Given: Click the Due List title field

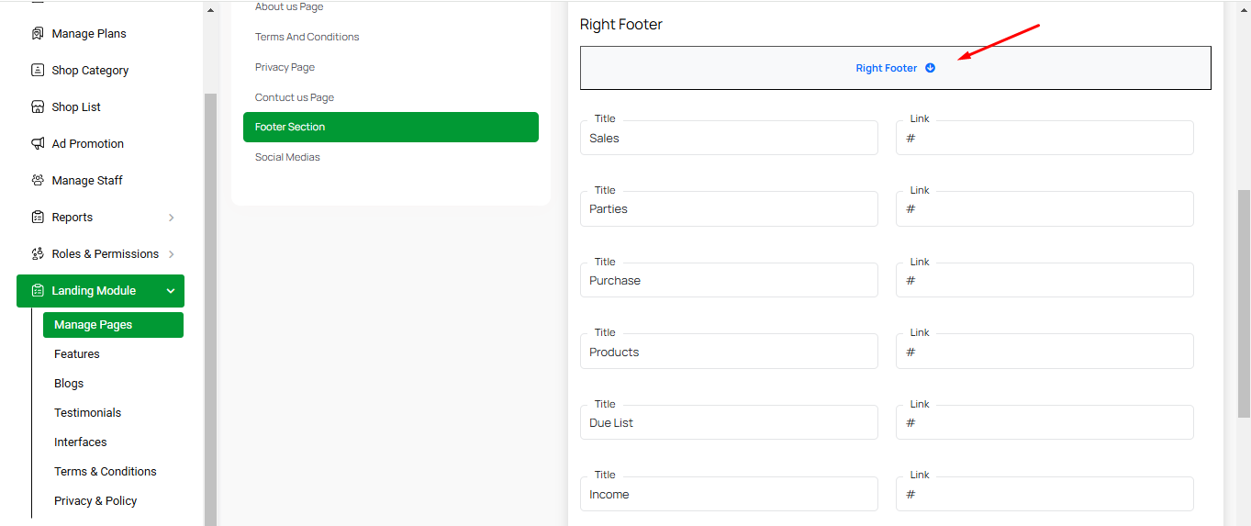Looking at the screenshot, I should (729, 423).
